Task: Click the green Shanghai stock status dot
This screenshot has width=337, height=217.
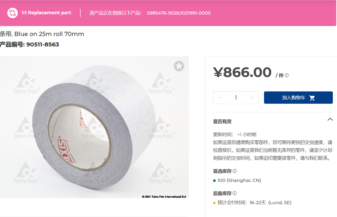Action: point(214,181)
